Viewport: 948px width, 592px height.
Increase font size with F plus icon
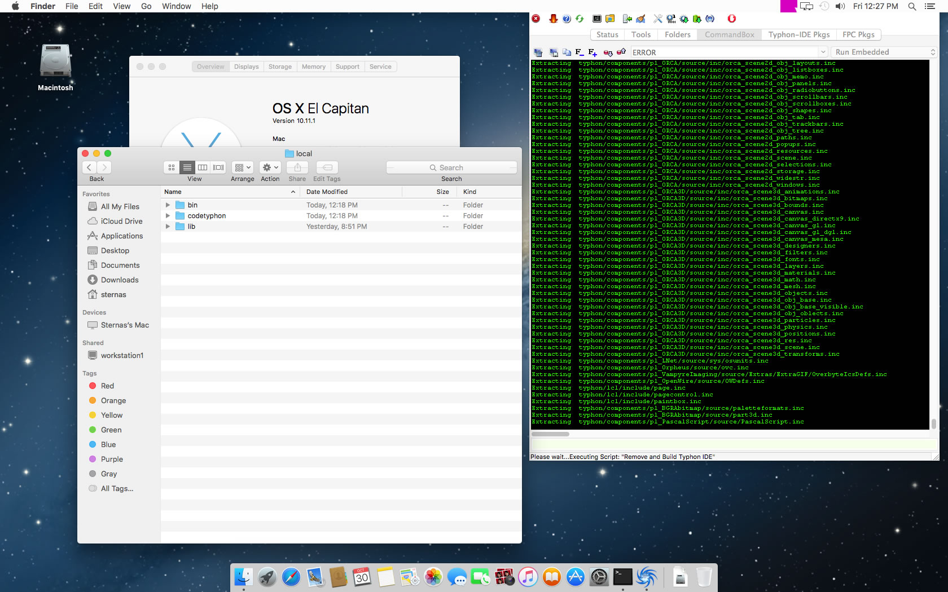[x=592, y=52]
